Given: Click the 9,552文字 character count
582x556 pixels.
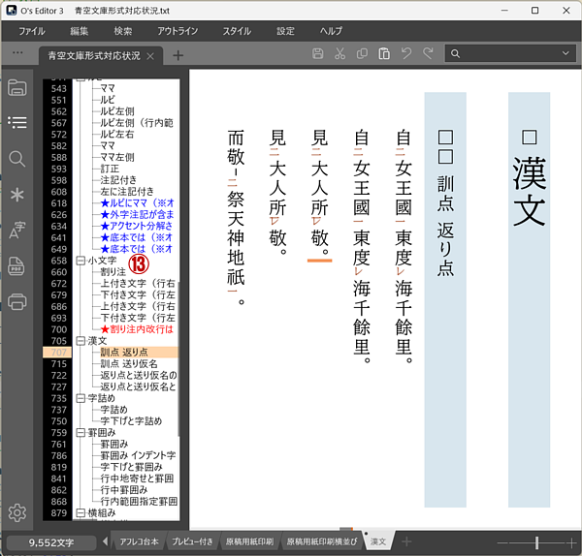Looking at the screenshot, I should pos(51,542).
